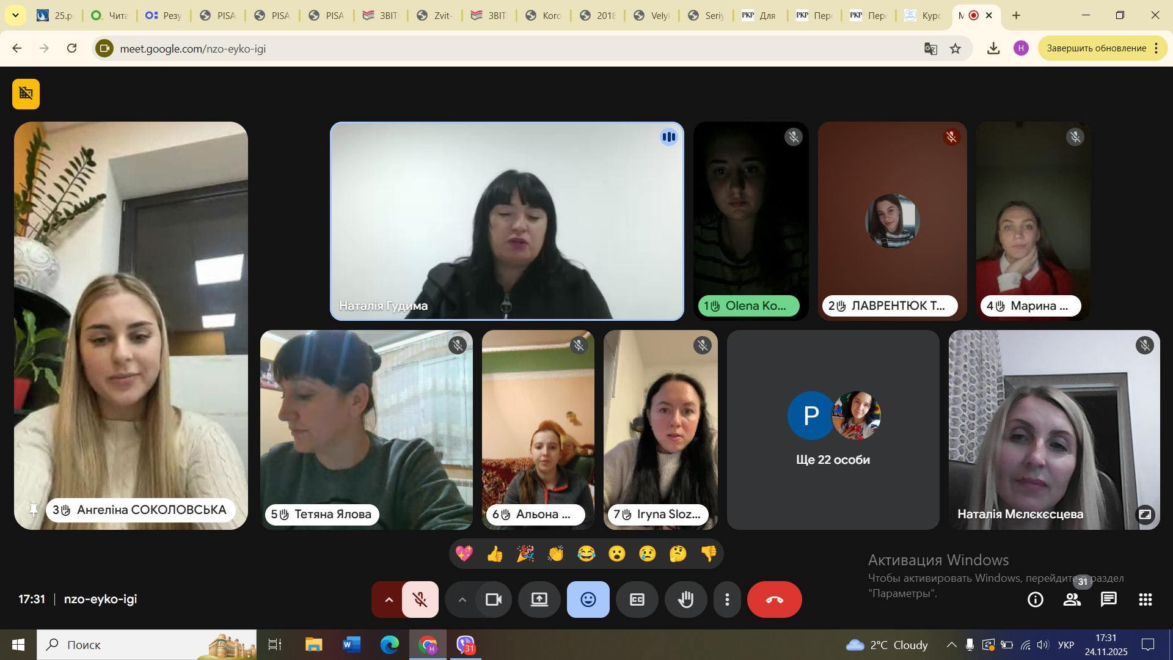Open the Ще 22 особи tile
1173x660 pixels.
pos(833,430)
